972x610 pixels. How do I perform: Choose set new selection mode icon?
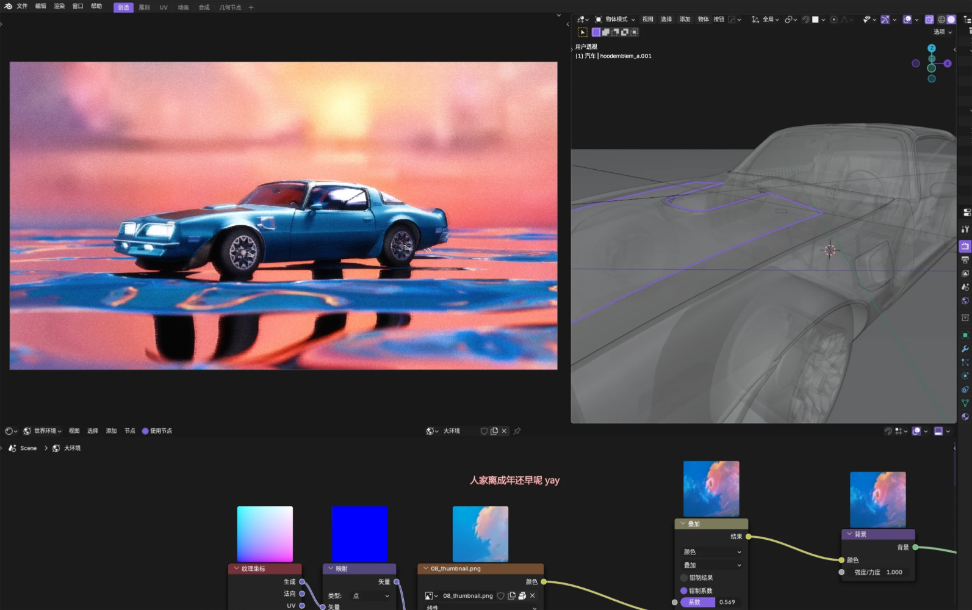596,32
